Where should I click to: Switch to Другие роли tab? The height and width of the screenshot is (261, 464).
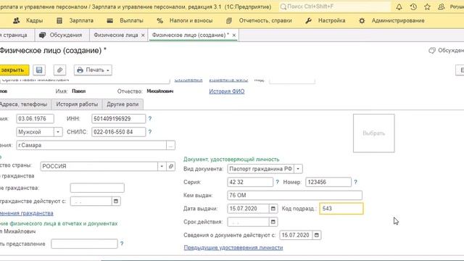coord(123,104)
